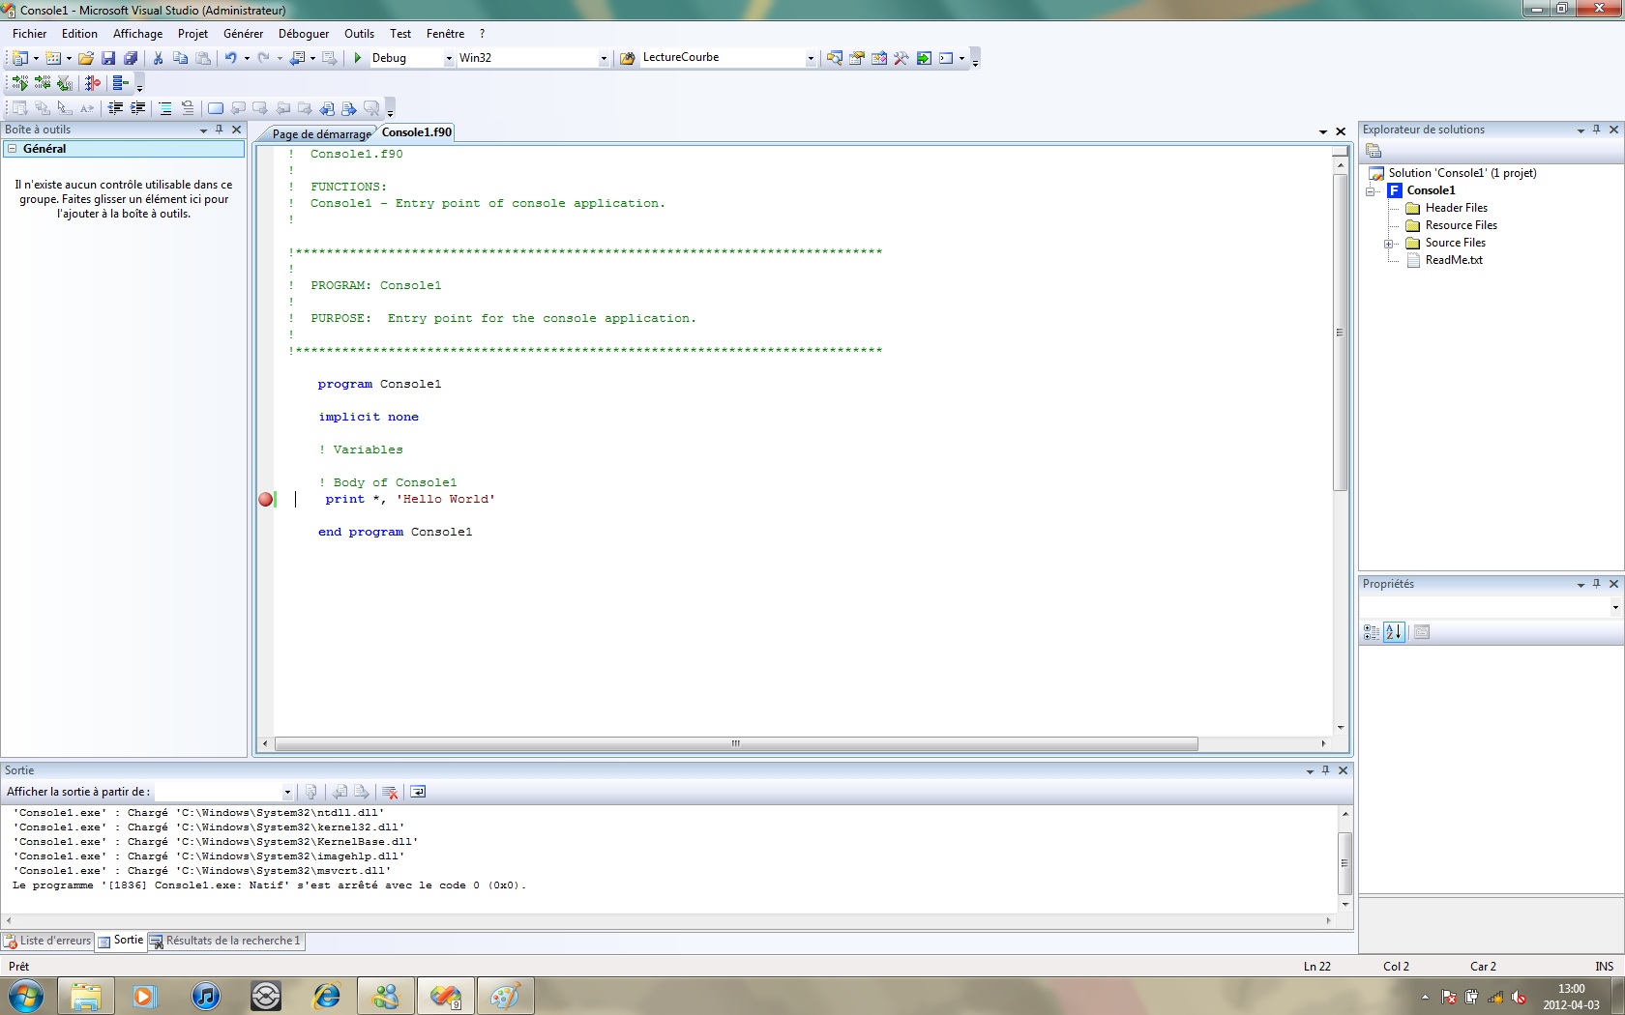Open the file with the Open folder icon

coord(86,58)
